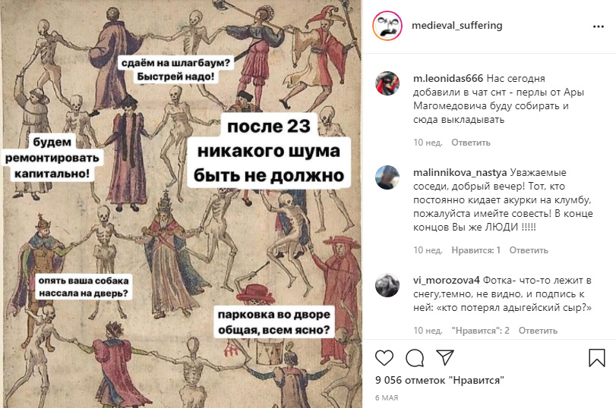616x408 pixels.
Task: Reply to m.leonidas666's comment
Action: (x=471, y=143)
